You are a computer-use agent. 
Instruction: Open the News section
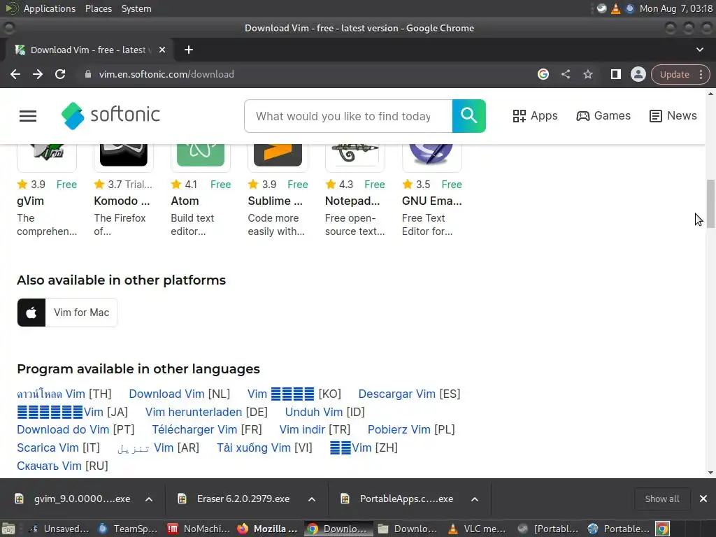(x=673, y=116)
